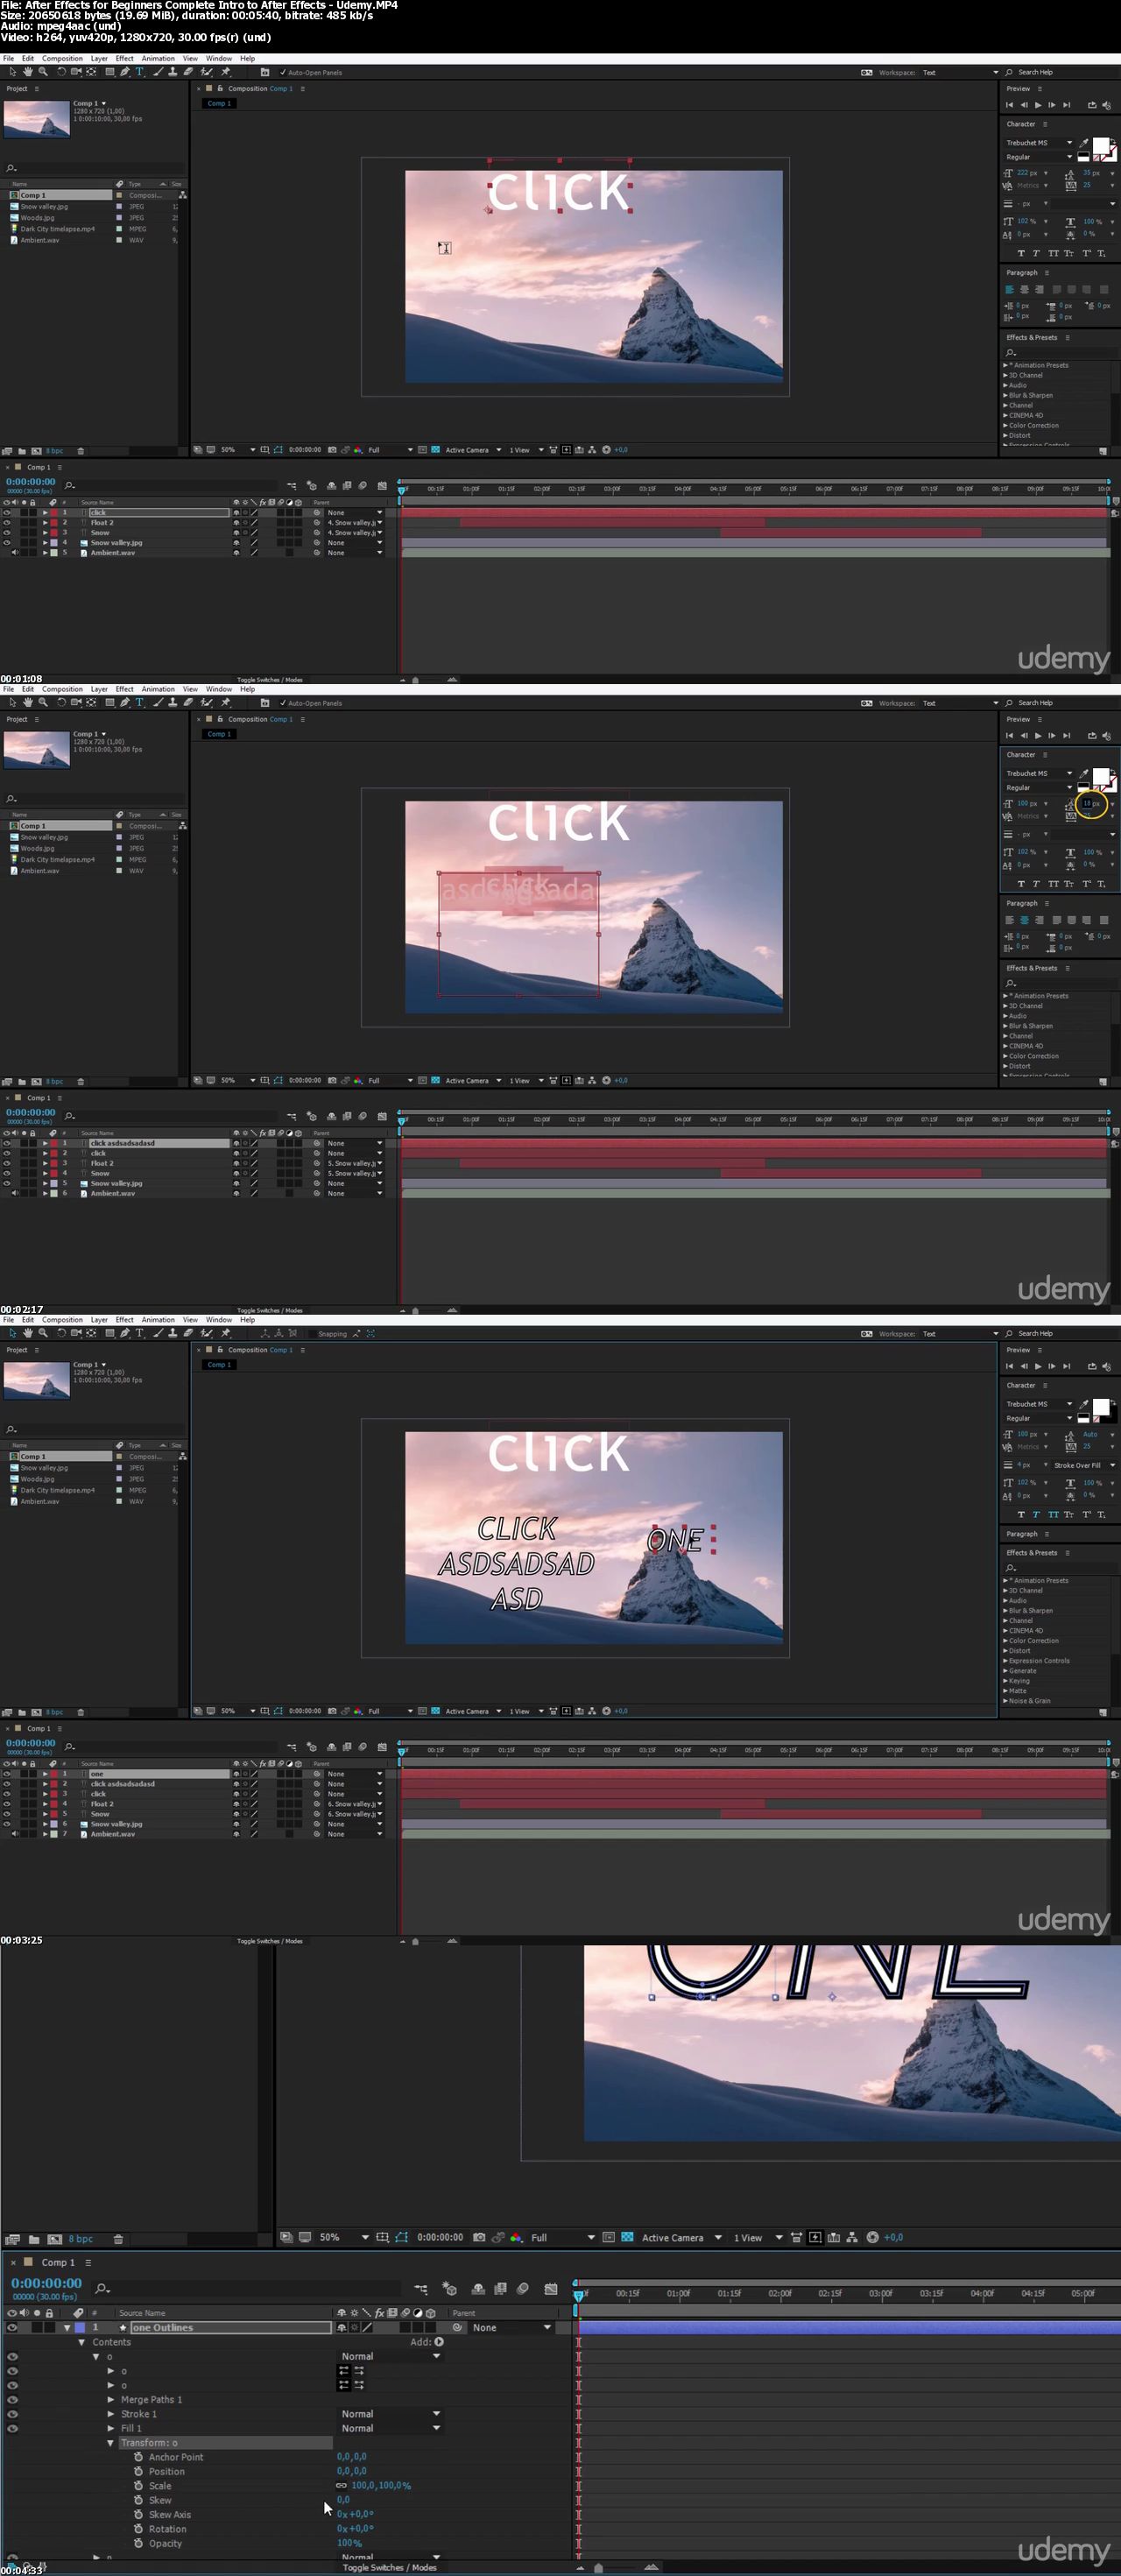Screen dimensions: 1121x2576
Task: Click reset exposure icon beside +0,0 in 00:04:33 frame
Action: point(872,2237)
